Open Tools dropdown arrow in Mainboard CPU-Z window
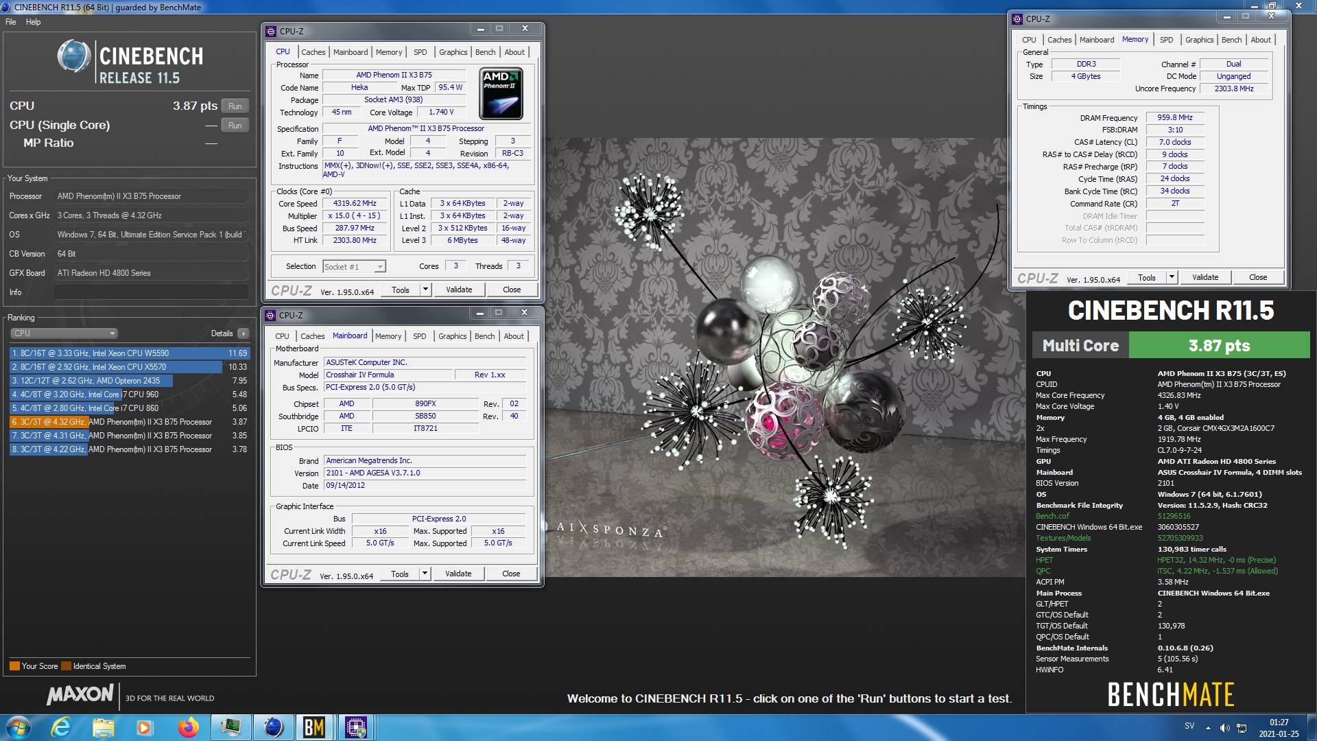This screenshot has width=1317, height=741. click(x=425, y=574)
